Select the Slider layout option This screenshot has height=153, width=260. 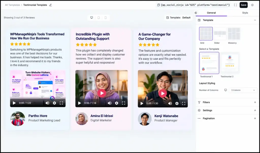point(220,34)
